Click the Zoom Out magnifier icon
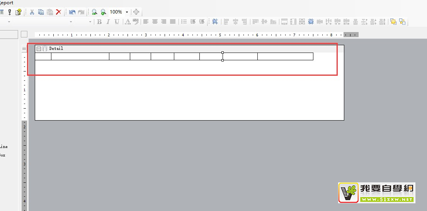 [94, 12]
